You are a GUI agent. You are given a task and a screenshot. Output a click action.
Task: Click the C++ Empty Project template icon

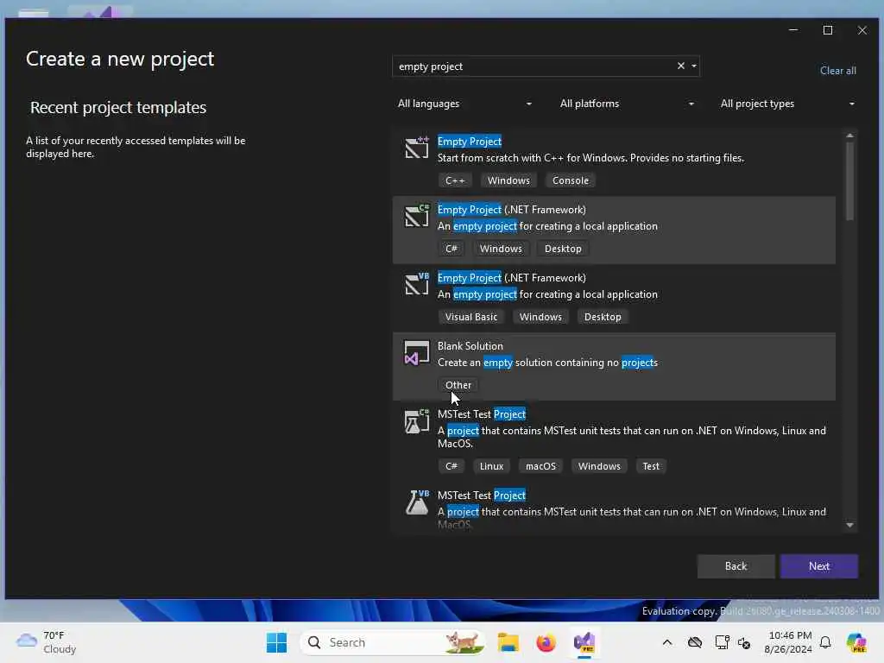coord(417,148)
